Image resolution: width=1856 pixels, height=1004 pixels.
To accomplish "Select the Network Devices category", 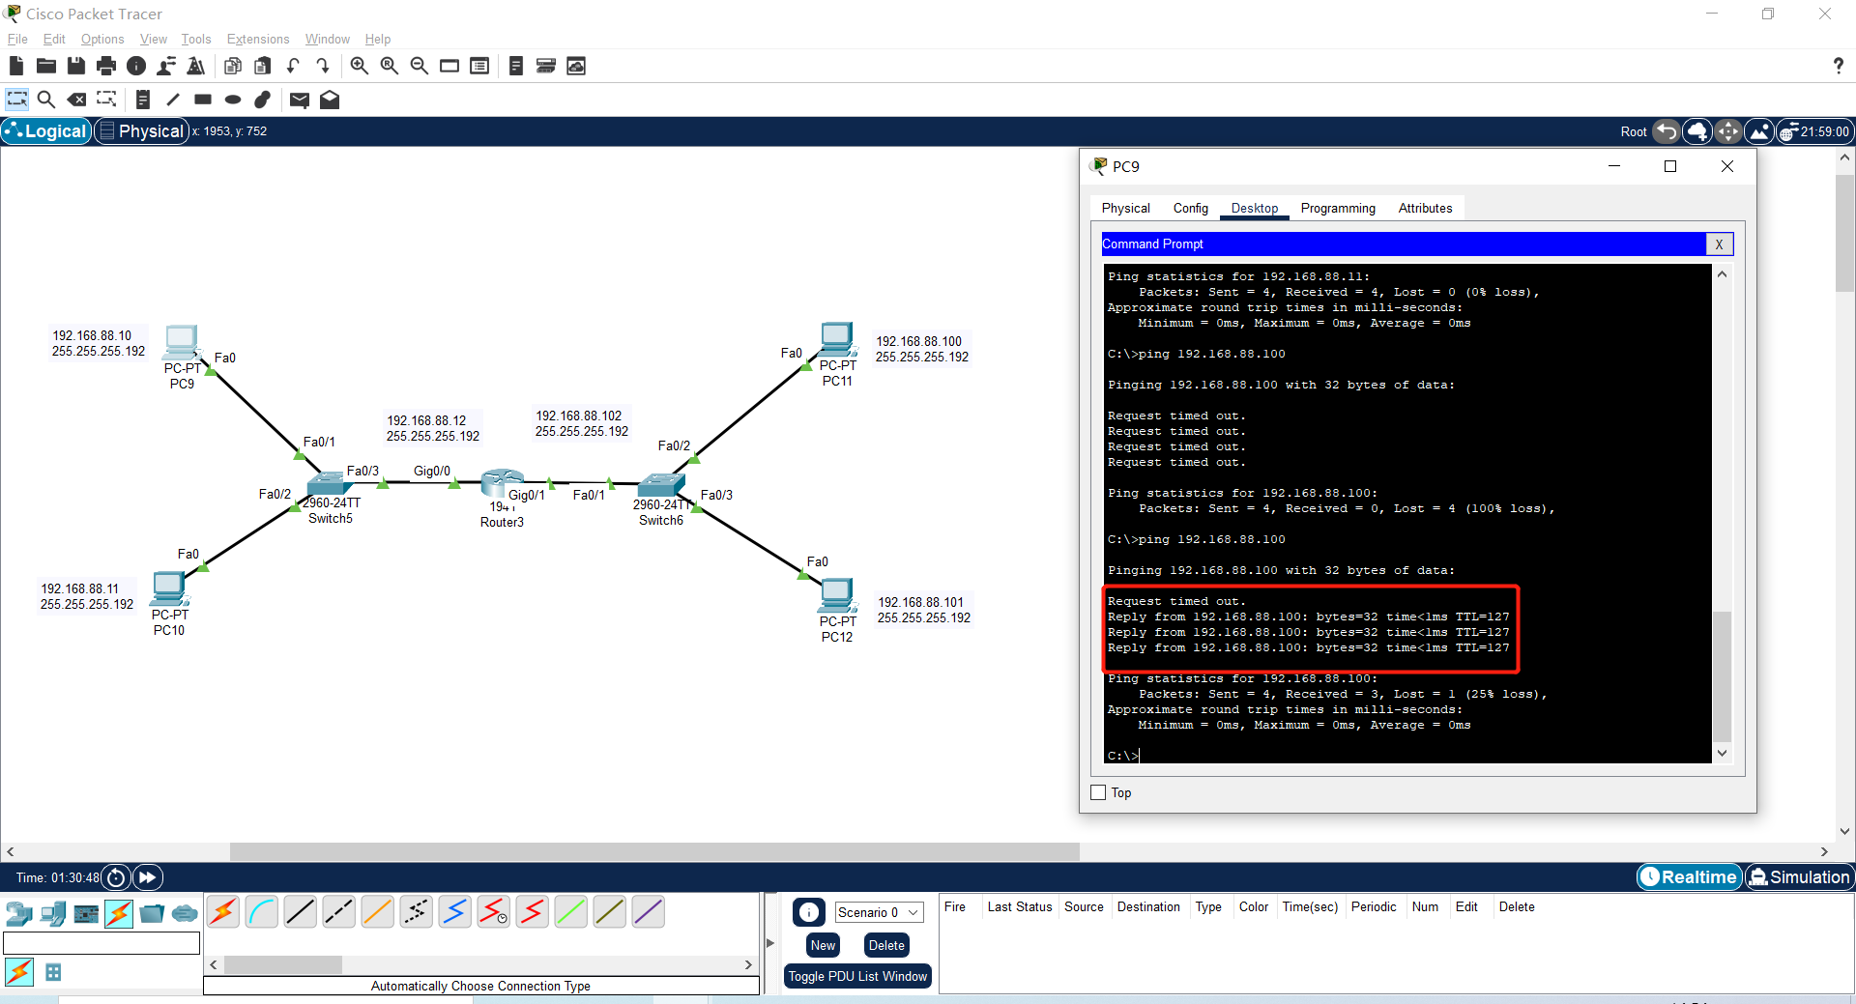I will (19, 913).
